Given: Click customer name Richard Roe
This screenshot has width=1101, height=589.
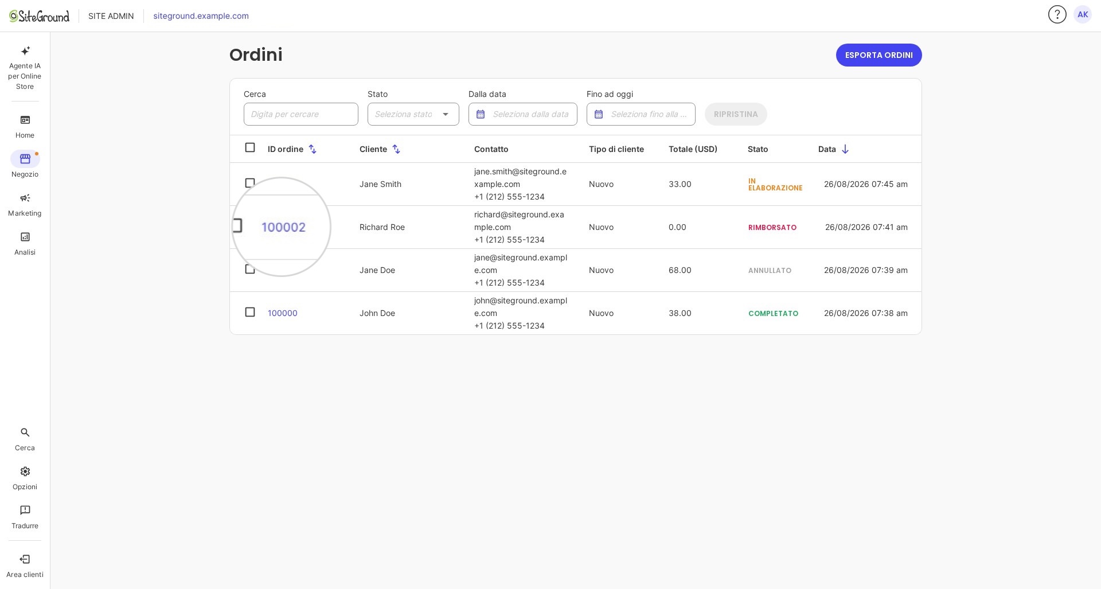Looking at the screenshot, I should [382, 227].
